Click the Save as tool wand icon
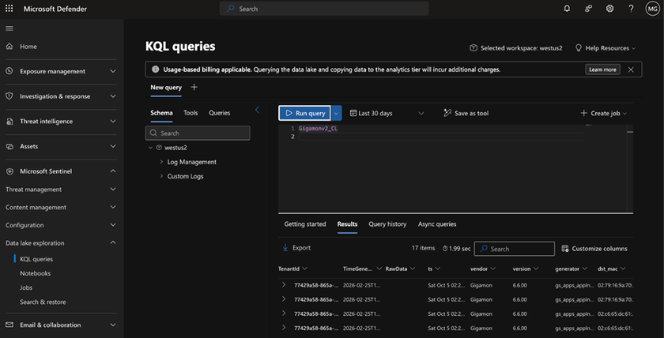 447,113
